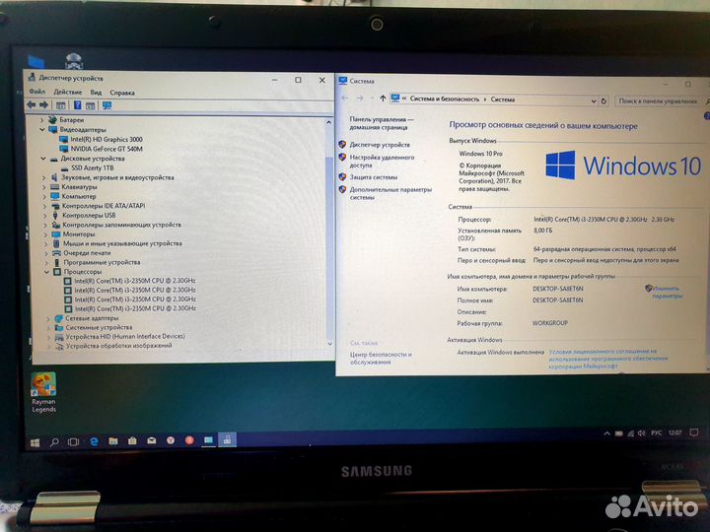Open Task View on the taskbar
The height and width of the screenshot is (532, 710).
pos(73,441)
